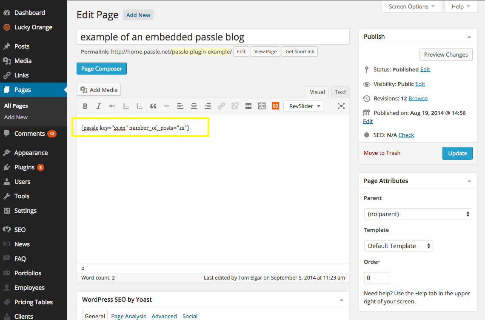Open Plugins menu with 3 updates
The height and width of the screenshot is (320, 485).
pos(34,167)
